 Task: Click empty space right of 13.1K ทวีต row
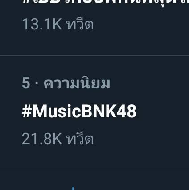pos(141,24)
